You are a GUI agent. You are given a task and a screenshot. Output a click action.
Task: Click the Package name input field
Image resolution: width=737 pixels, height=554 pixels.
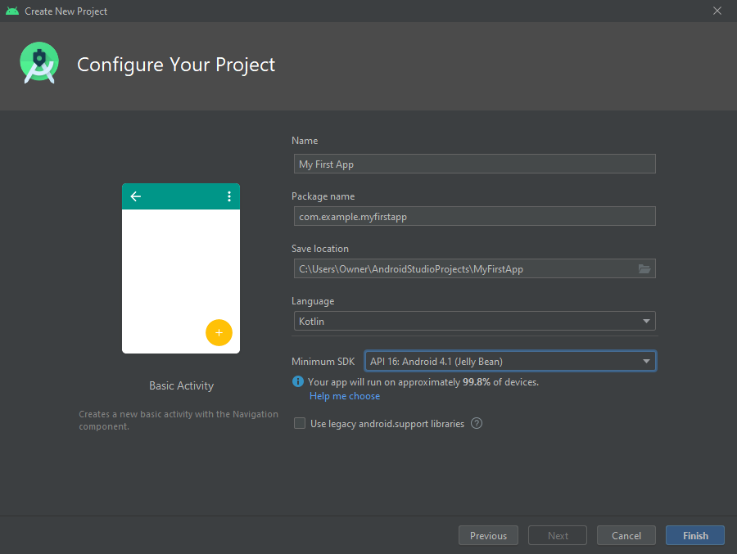coord(474,216)
